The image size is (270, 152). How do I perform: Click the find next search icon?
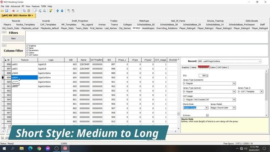(x=40, y=11)
